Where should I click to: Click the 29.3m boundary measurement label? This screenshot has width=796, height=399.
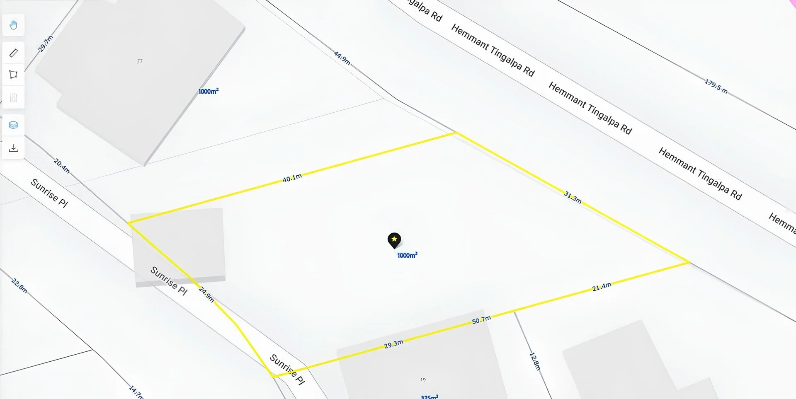tap(393, 344)
